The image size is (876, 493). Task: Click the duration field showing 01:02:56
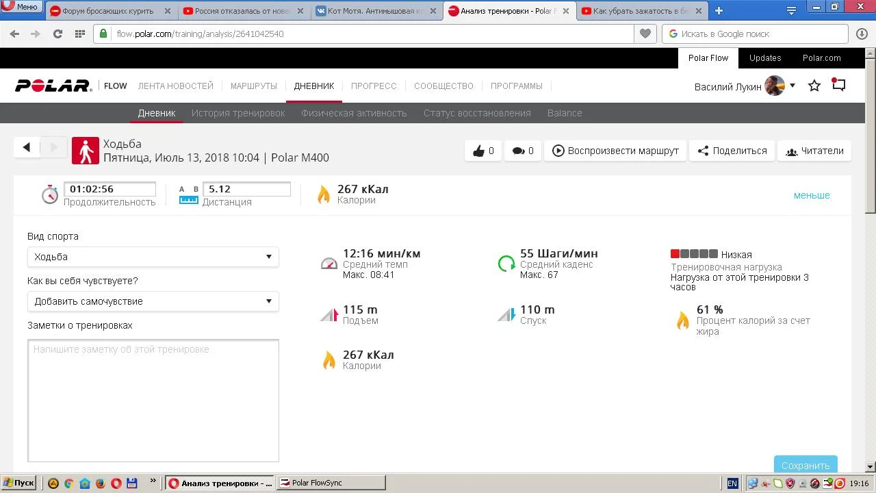click(x=109, y=189)
